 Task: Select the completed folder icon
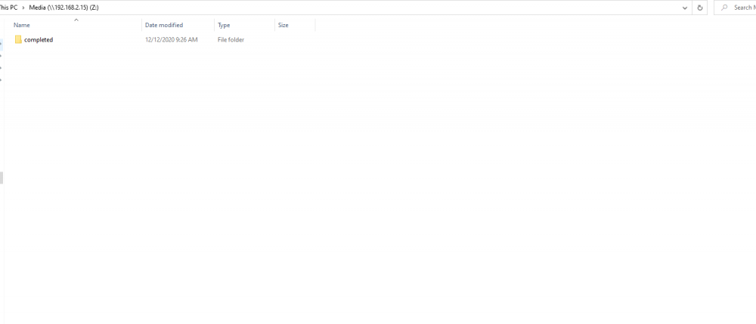18,39
